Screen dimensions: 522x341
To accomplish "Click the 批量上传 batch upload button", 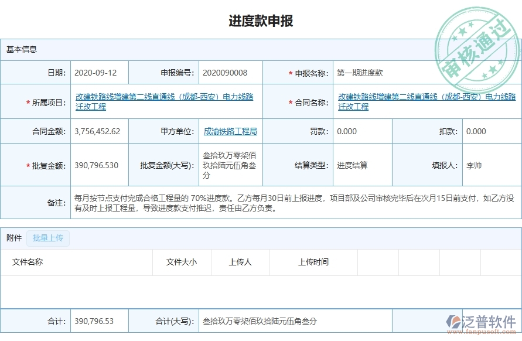I will pos(48,238).
